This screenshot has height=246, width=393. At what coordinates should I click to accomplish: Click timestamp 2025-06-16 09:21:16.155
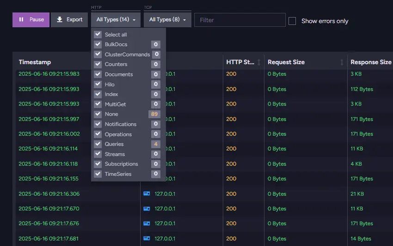click(49, 179)
